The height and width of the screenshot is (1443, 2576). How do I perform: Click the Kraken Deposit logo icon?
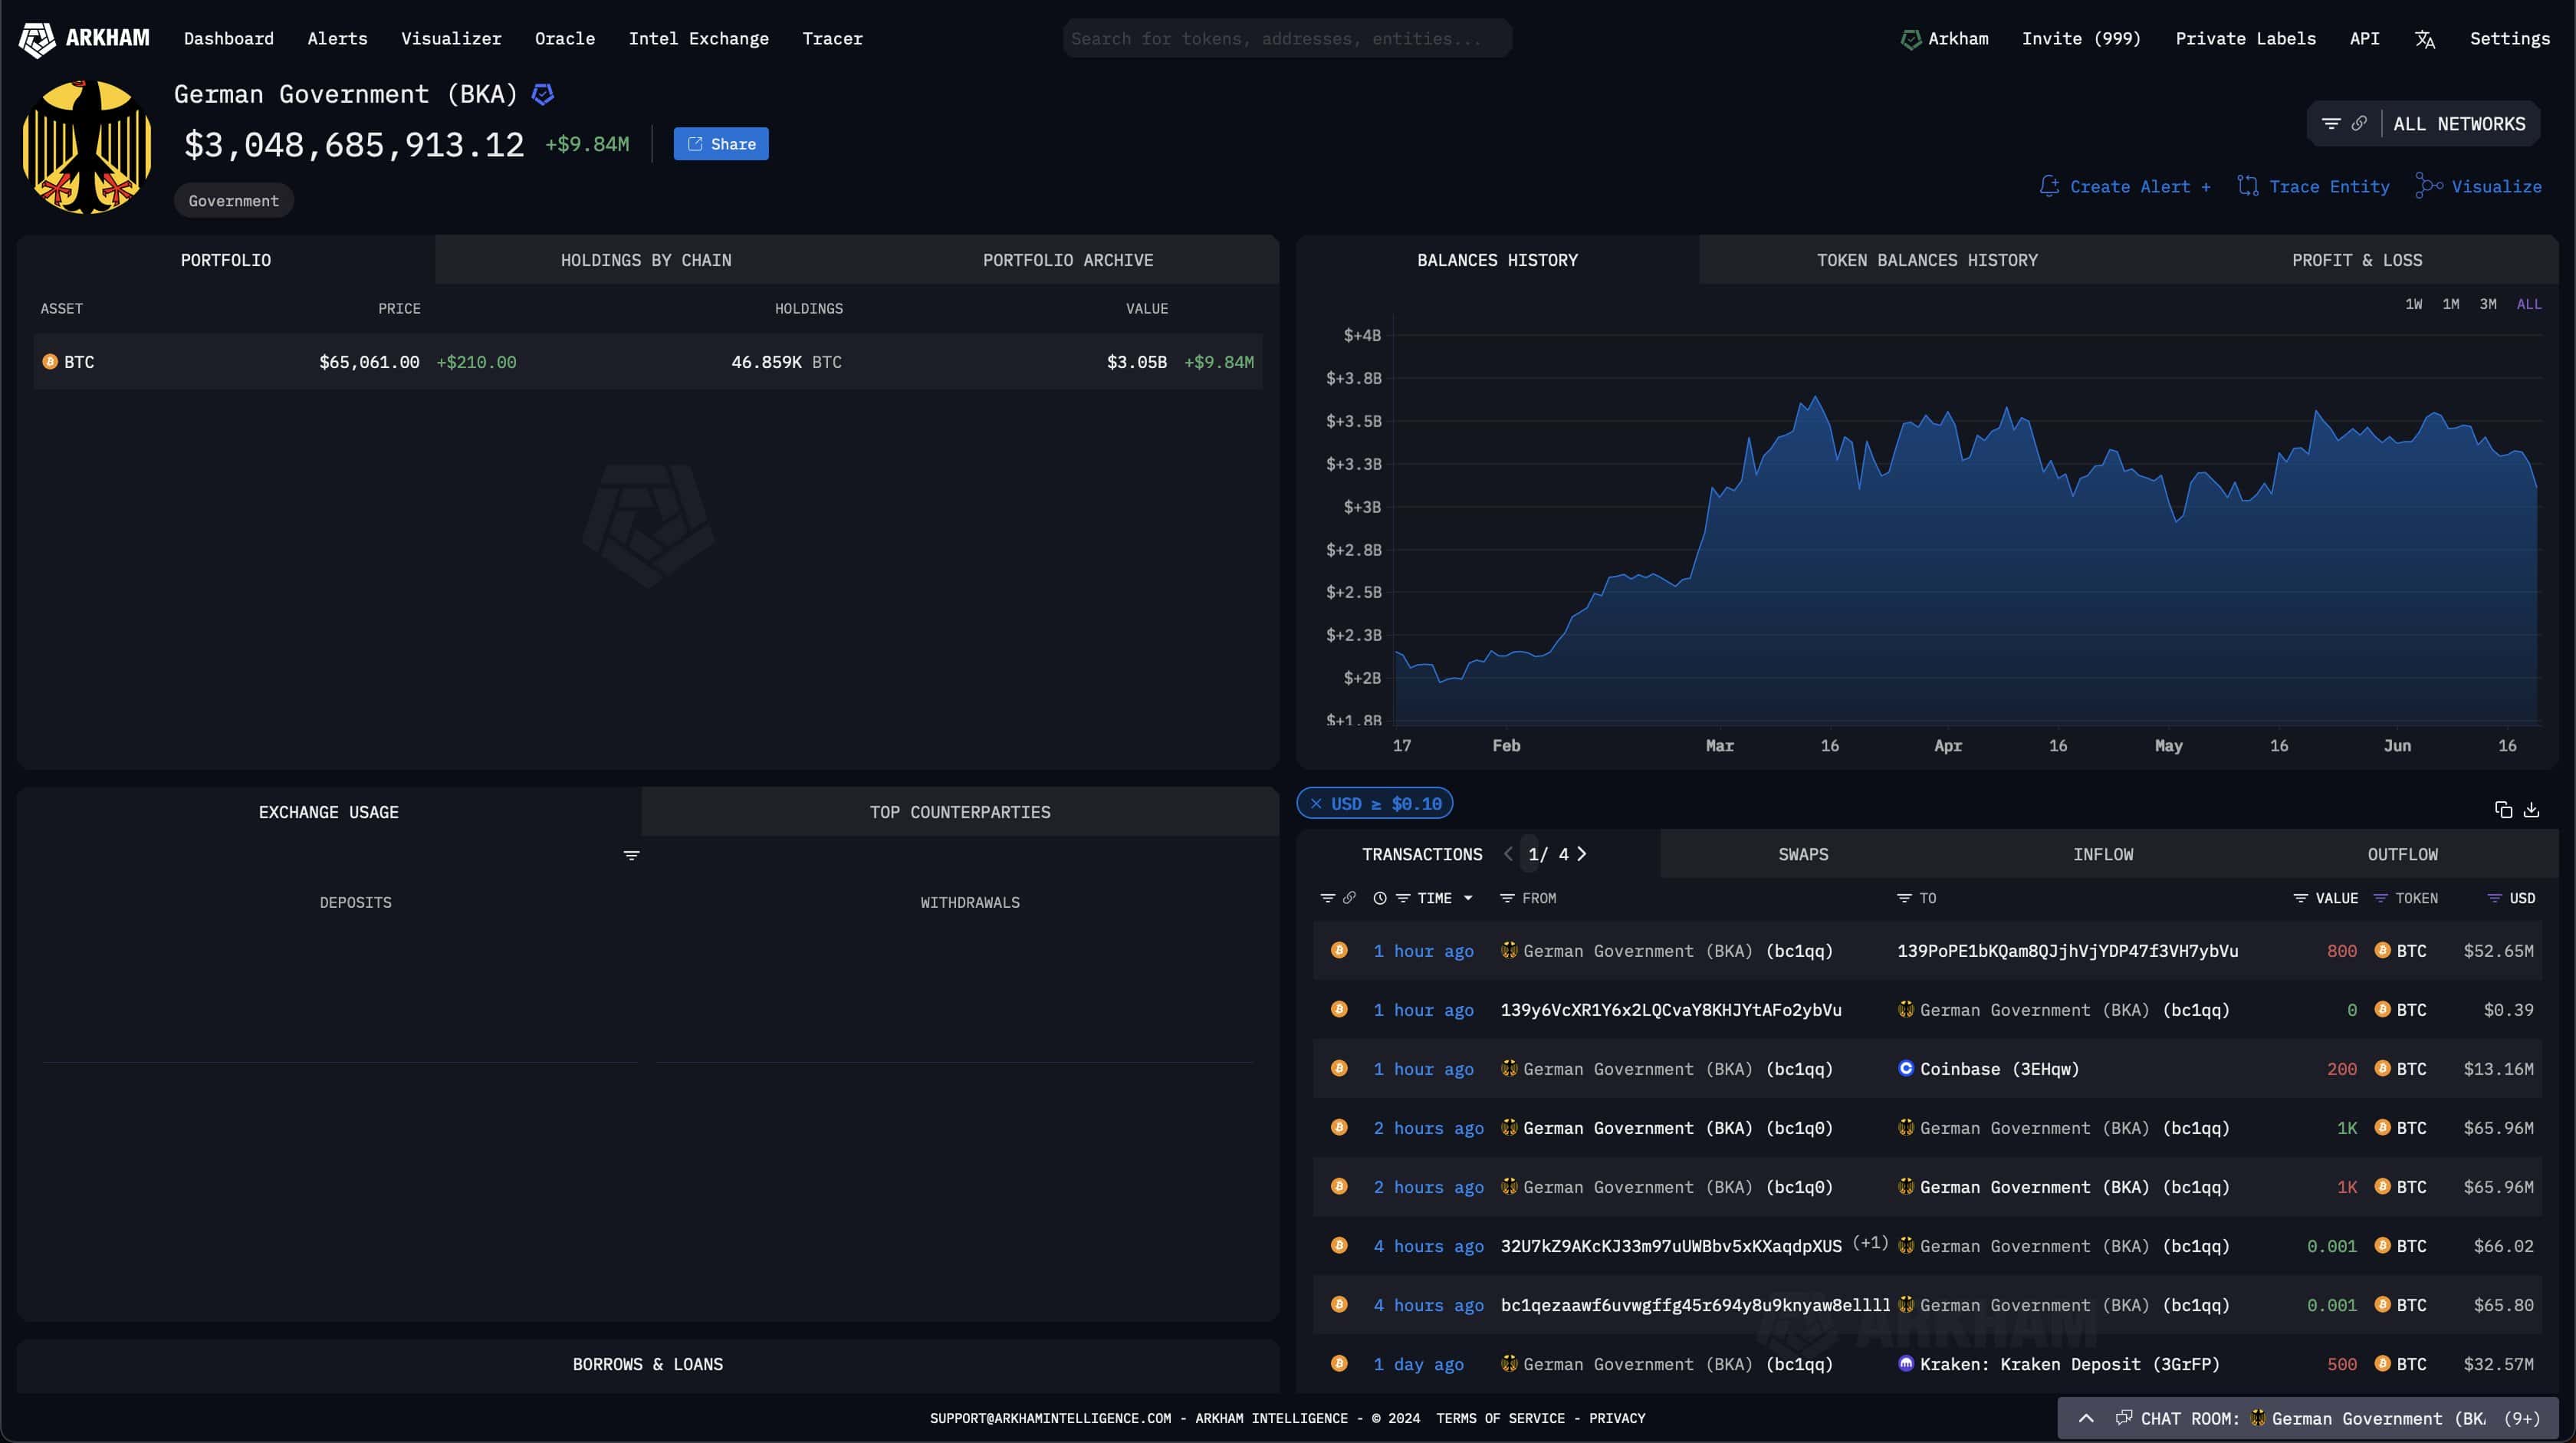1906,1363
